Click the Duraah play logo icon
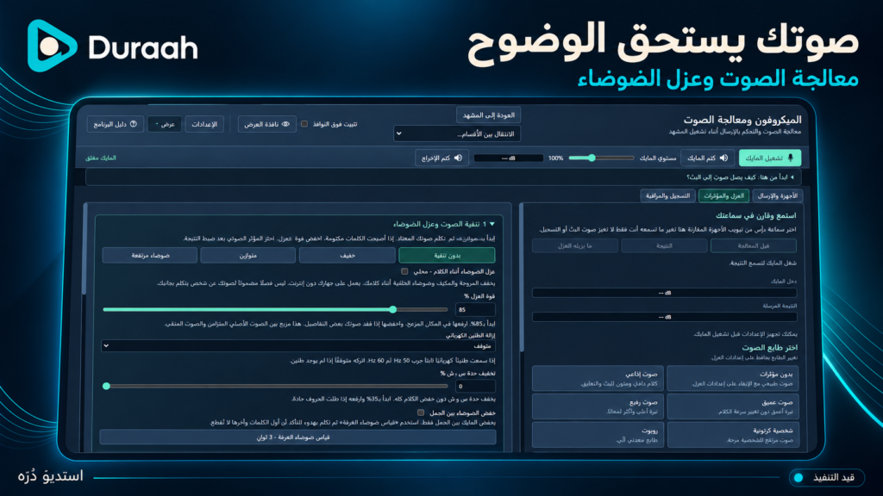The width and height of the screenshot is (883, 496). pyautogui.click(x=51, y=46)
